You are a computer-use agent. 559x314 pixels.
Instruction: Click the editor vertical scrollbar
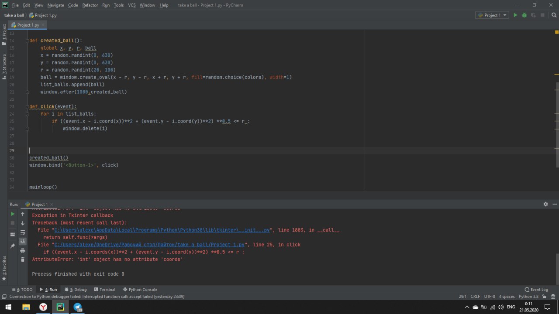[557, 124]
